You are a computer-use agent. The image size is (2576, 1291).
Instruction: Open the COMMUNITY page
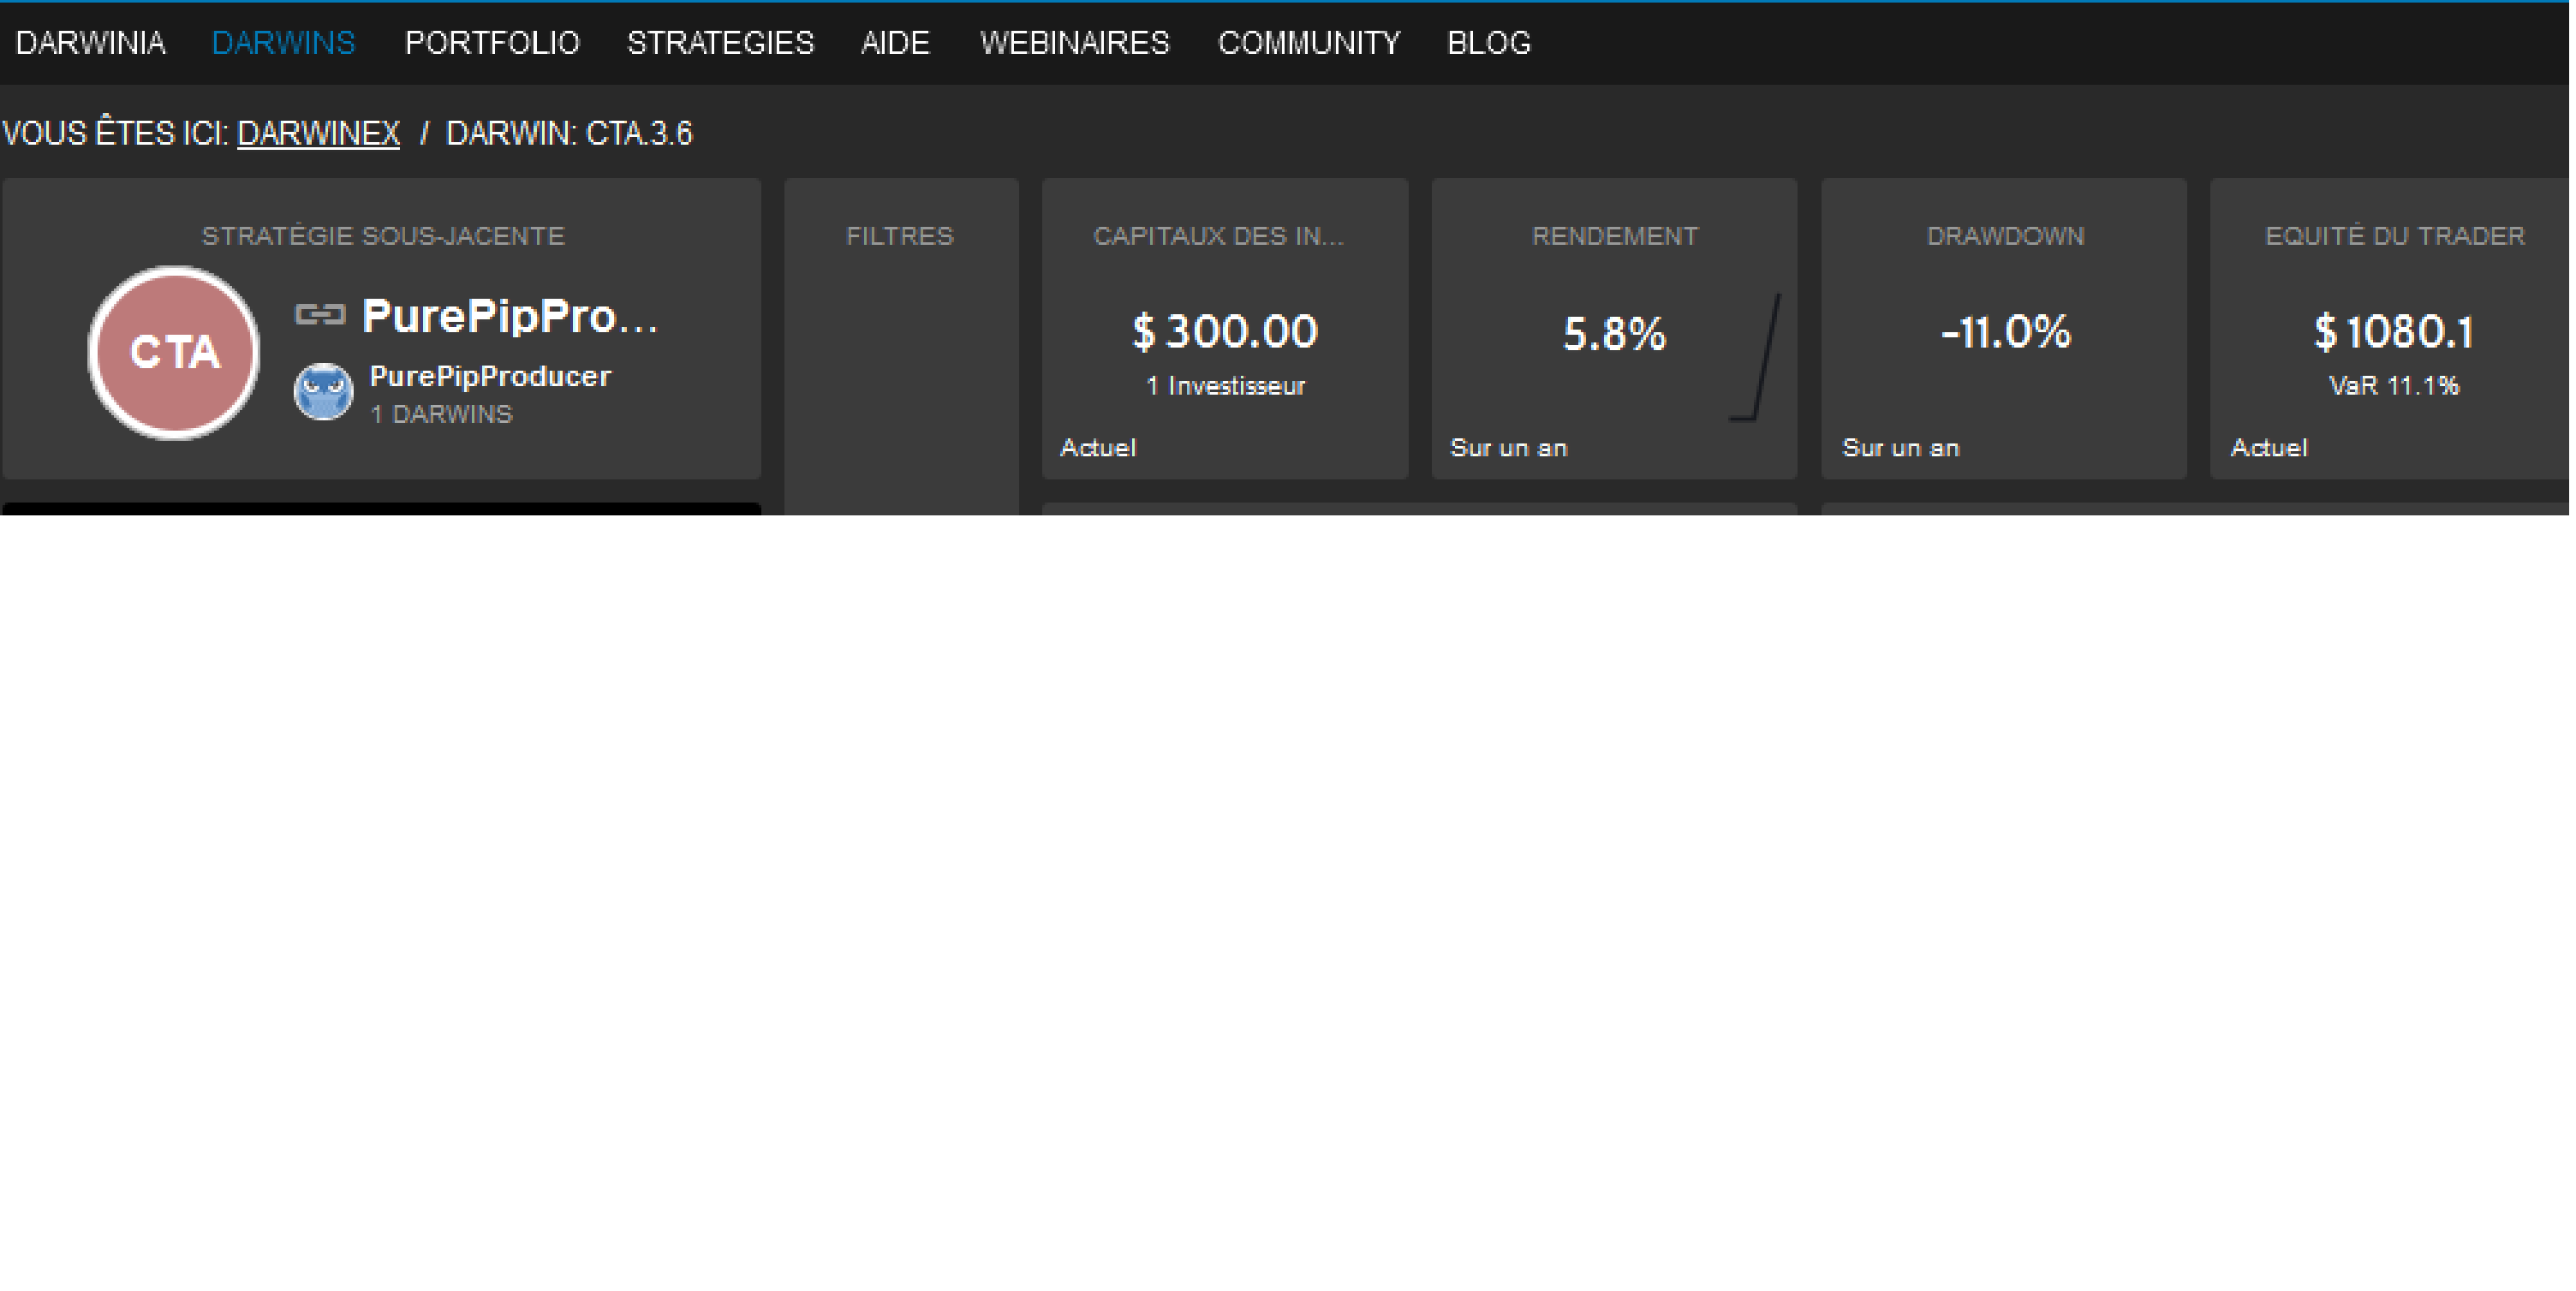coord(1308,43)
